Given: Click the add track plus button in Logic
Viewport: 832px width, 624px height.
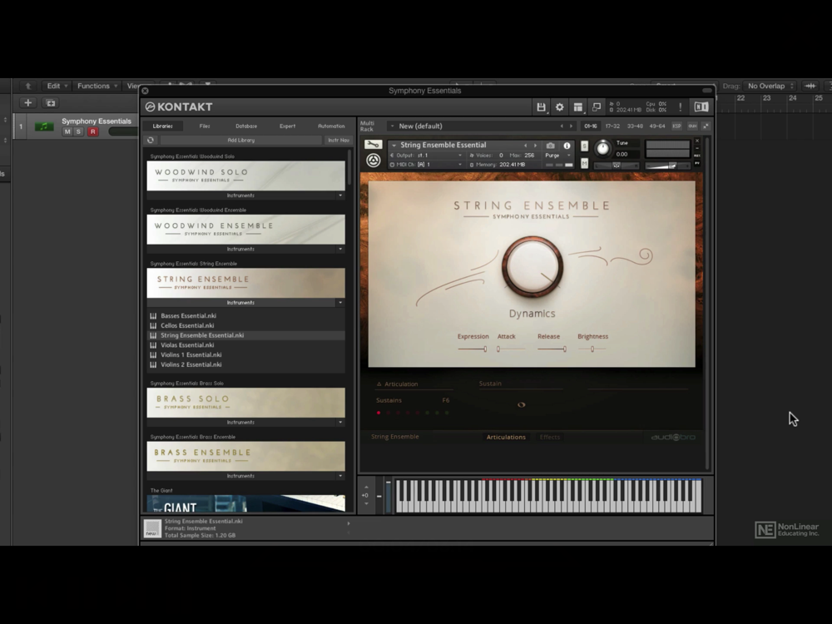Looking at the screenshot, I should point(28,103).
